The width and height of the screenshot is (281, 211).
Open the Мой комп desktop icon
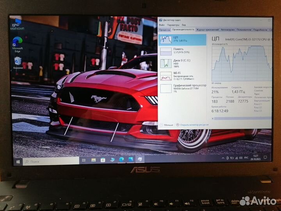tap(17, 24)
